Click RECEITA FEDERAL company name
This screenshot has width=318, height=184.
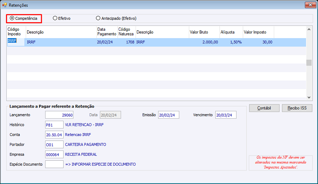[x=81, y=154]
